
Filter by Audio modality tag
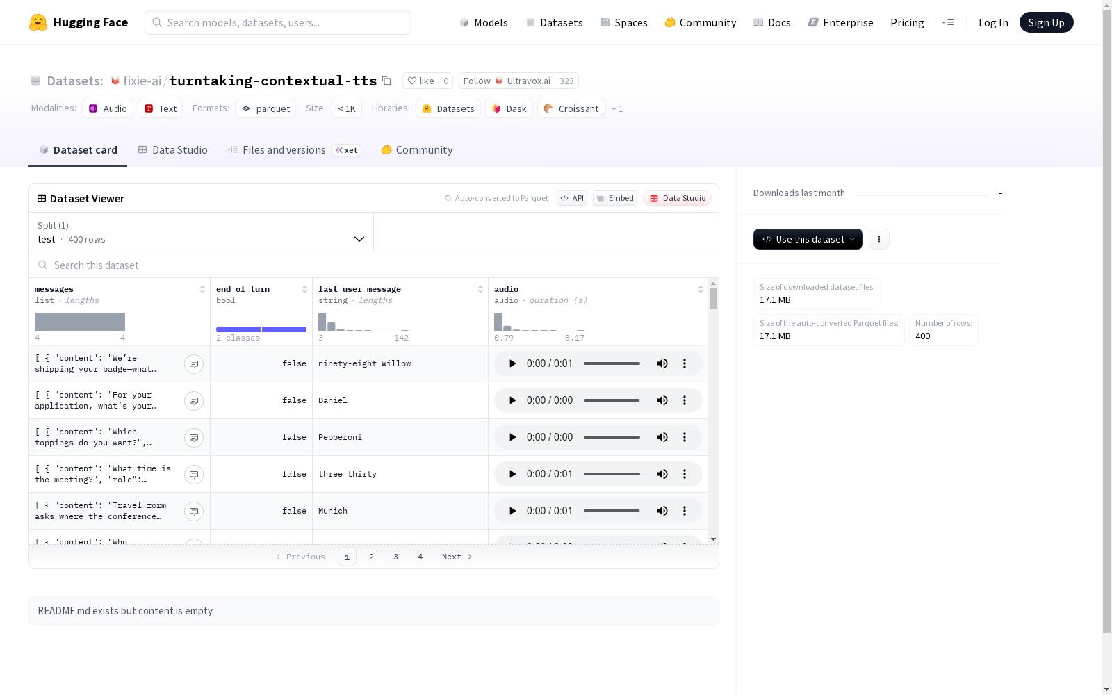pos(108,108)
